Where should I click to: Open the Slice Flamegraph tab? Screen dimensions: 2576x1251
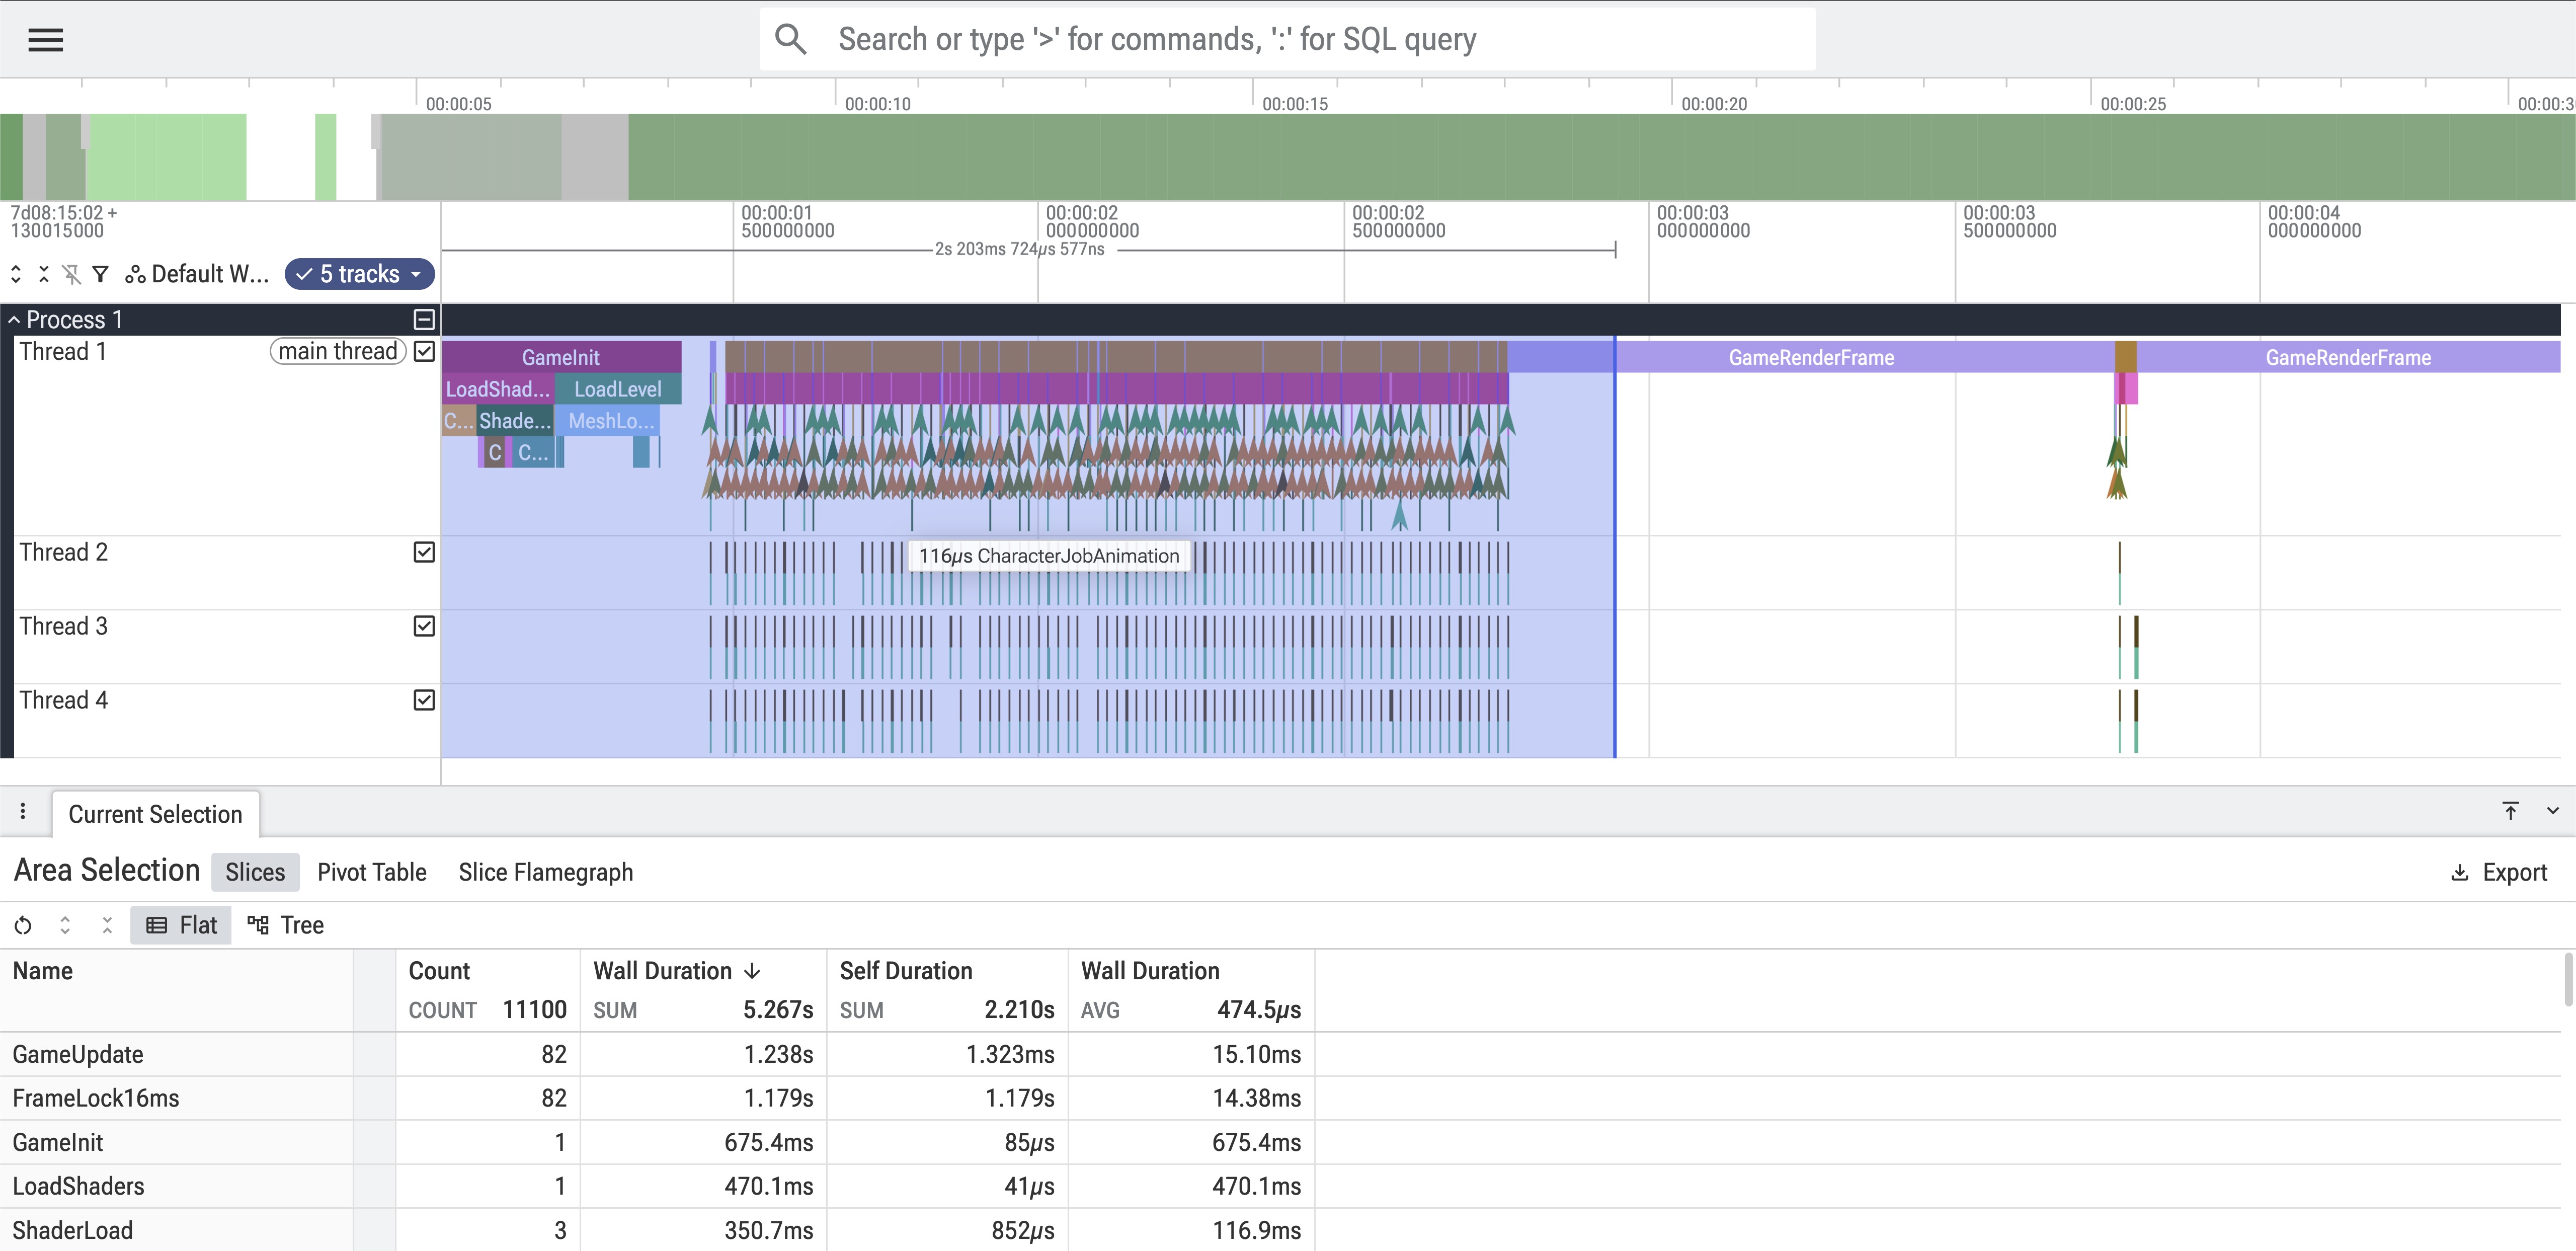[x=546, y=872]
